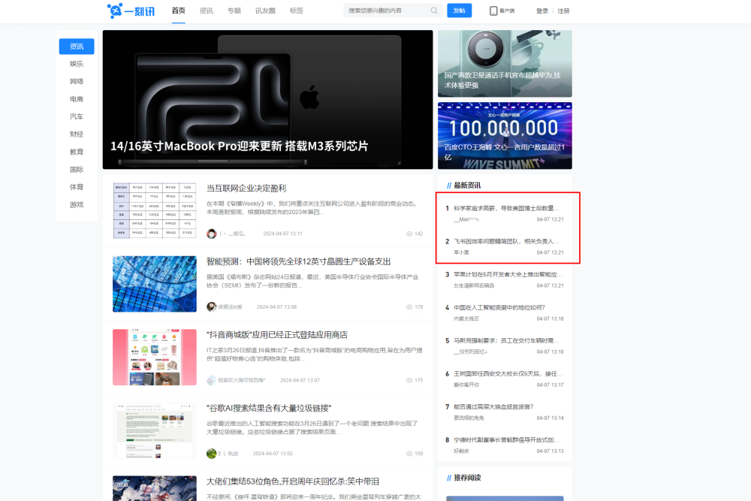
Task: Open 资讯 tab in top navigation
Action: (207, 11)
